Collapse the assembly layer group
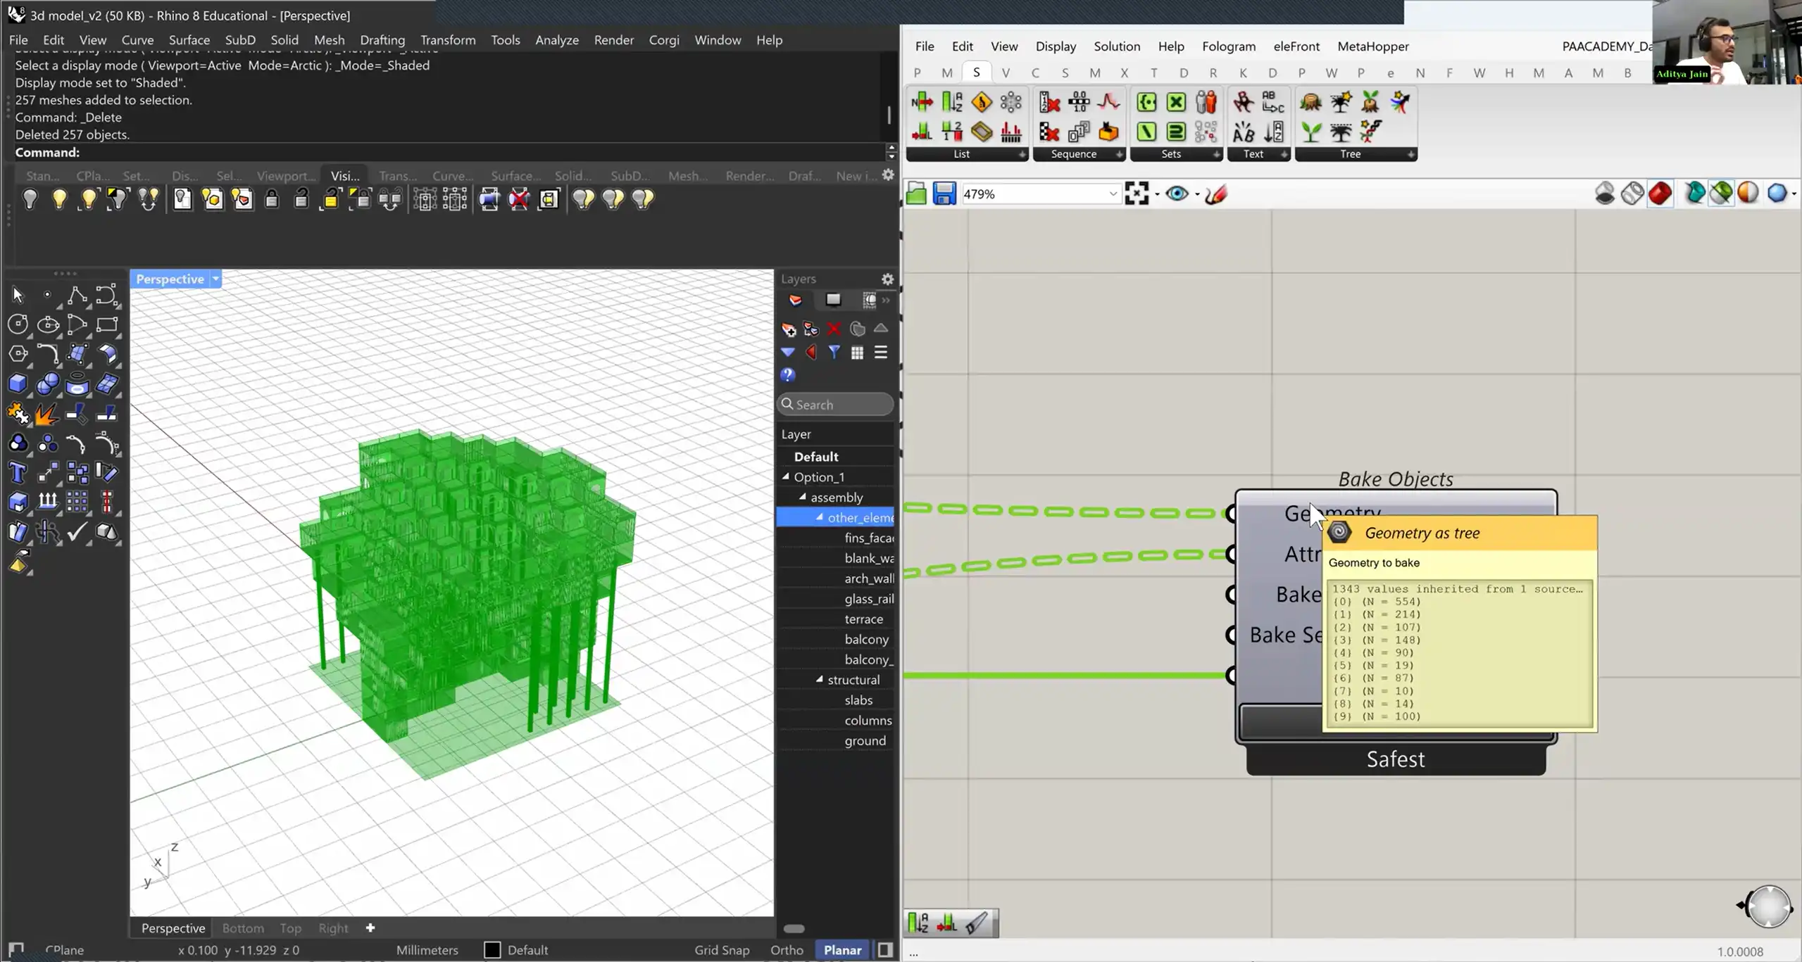 [x=803, y=497]
